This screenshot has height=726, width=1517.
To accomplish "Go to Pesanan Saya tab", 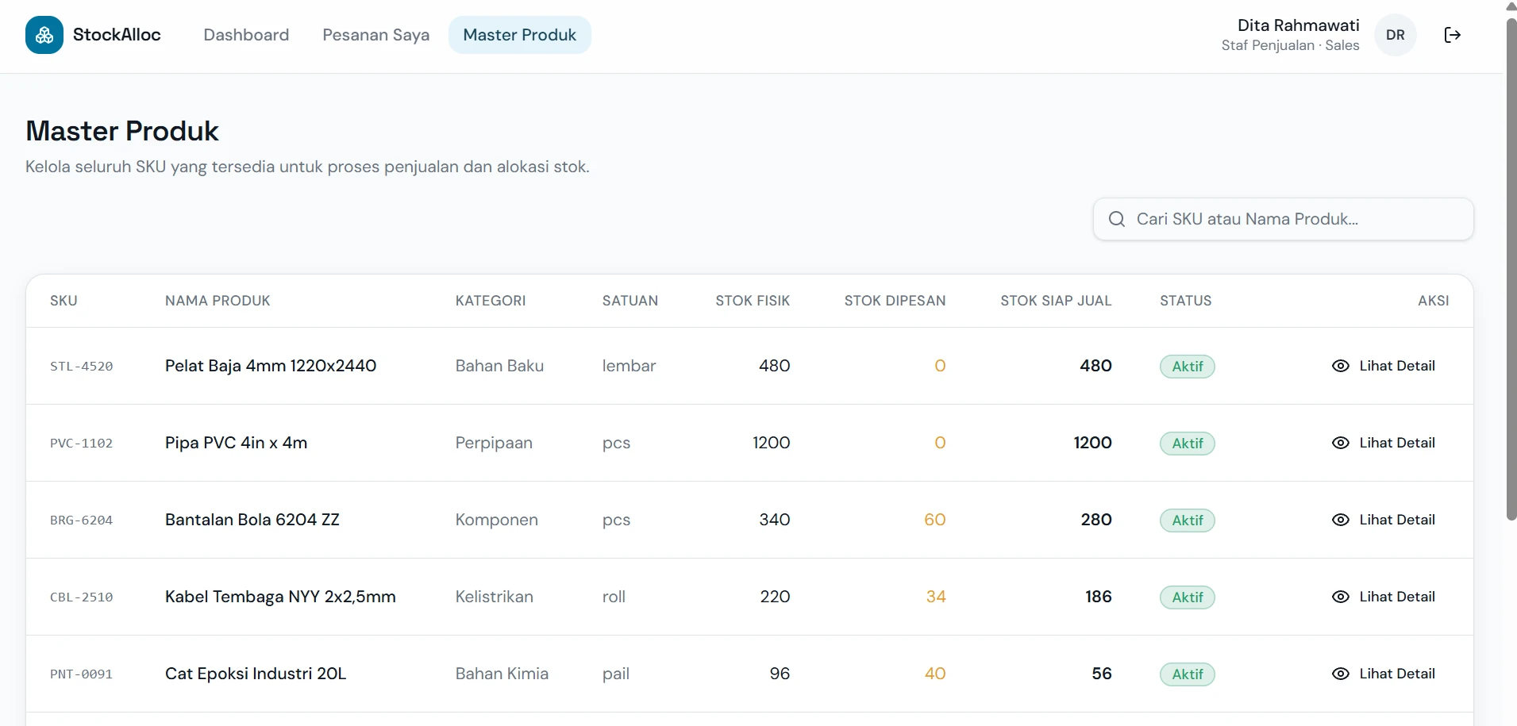I will [x=375, y=35].
